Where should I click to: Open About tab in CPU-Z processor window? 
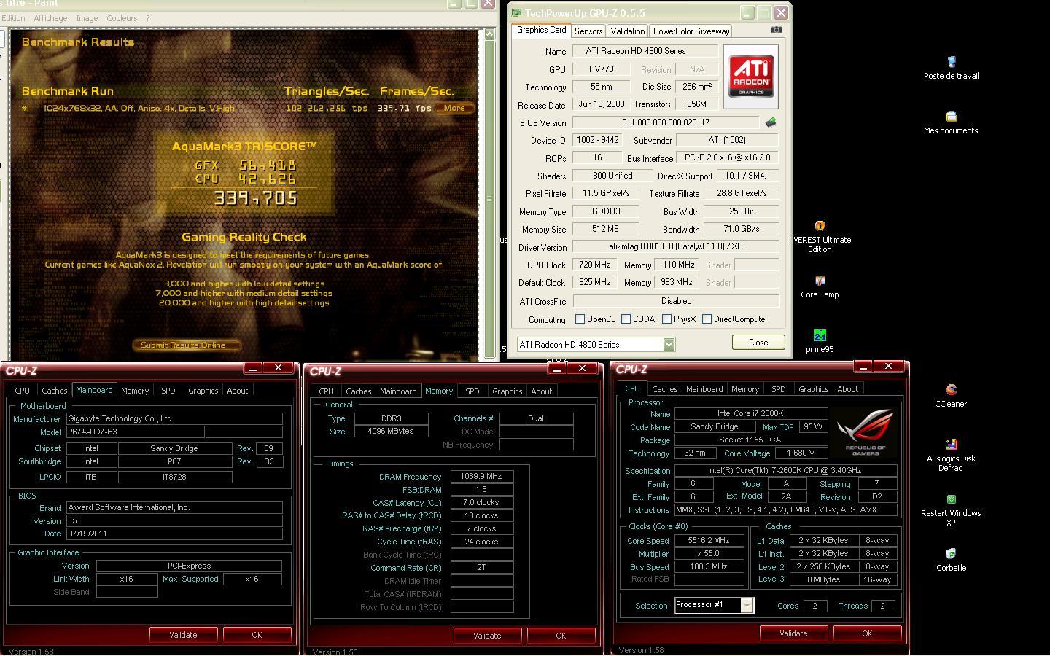(847, 389)
